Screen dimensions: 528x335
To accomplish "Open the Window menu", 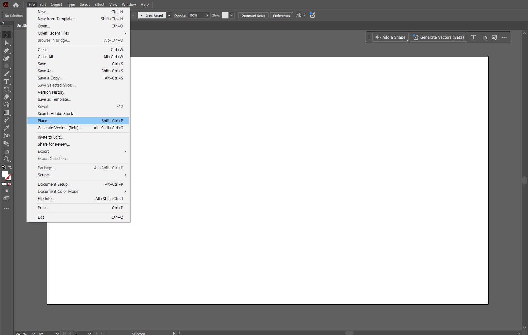I will (x=129, y=5).
